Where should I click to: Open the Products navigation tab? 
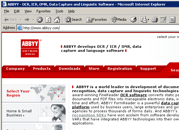(42, 69)
